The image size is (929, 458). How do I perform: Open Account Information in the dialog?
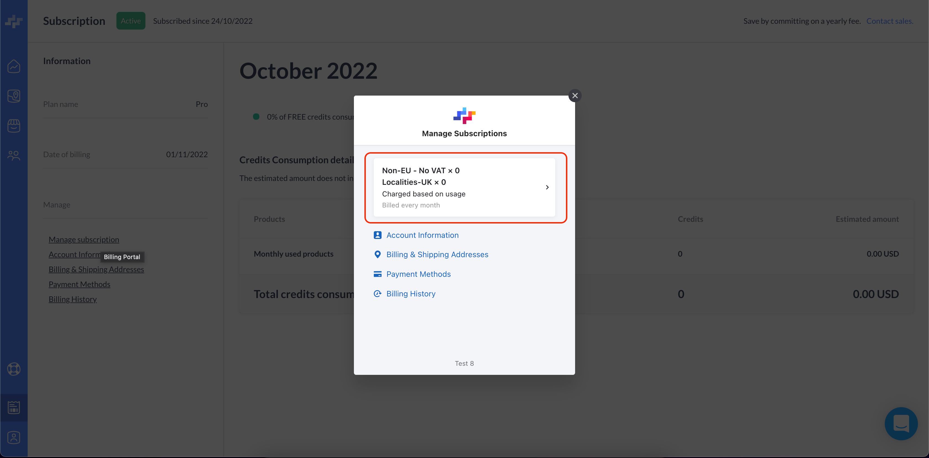(422, 235)
